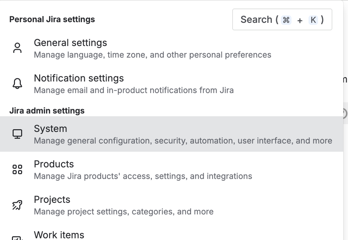Click the language and time zone description
Screen dimensions: 348x240
click(153, 55)
